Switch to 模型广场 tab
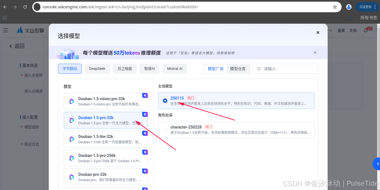 coord(216,69)
